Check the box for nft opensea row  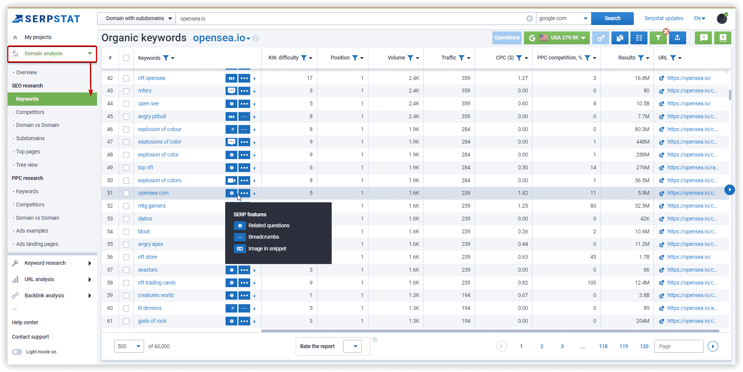[126, 78]
